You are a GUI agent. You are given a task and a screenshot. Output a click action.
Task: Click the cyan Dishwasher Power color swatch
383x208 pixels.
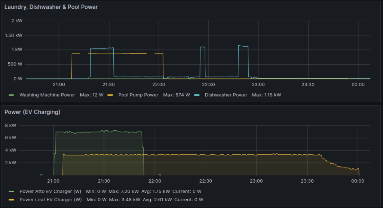point(197,95)
